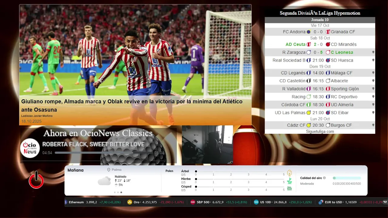
Task: Click the Césped pollen level slider
Action: (x=240, y=187)
